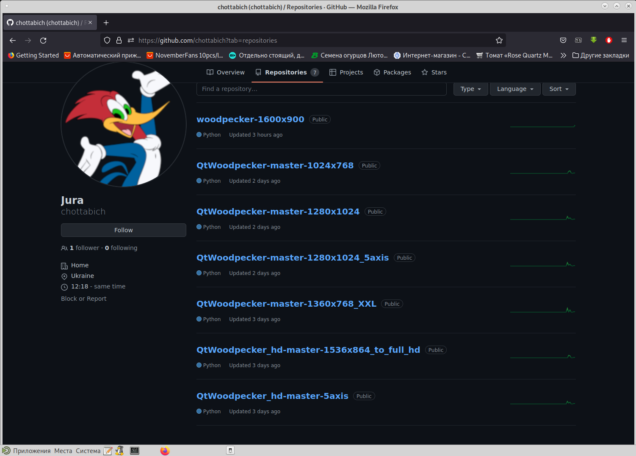Open site permissions icon in address bar
The width and height of the screenshot is (636, 456).
131,40
